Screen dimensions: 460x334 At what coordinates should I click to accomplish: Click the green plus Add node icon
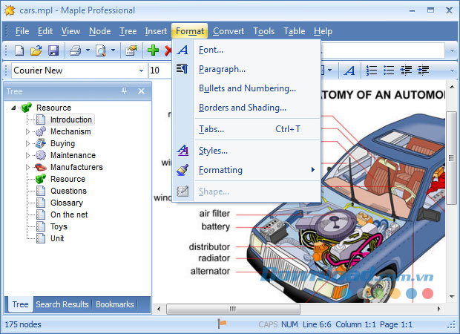coord(153,50)
